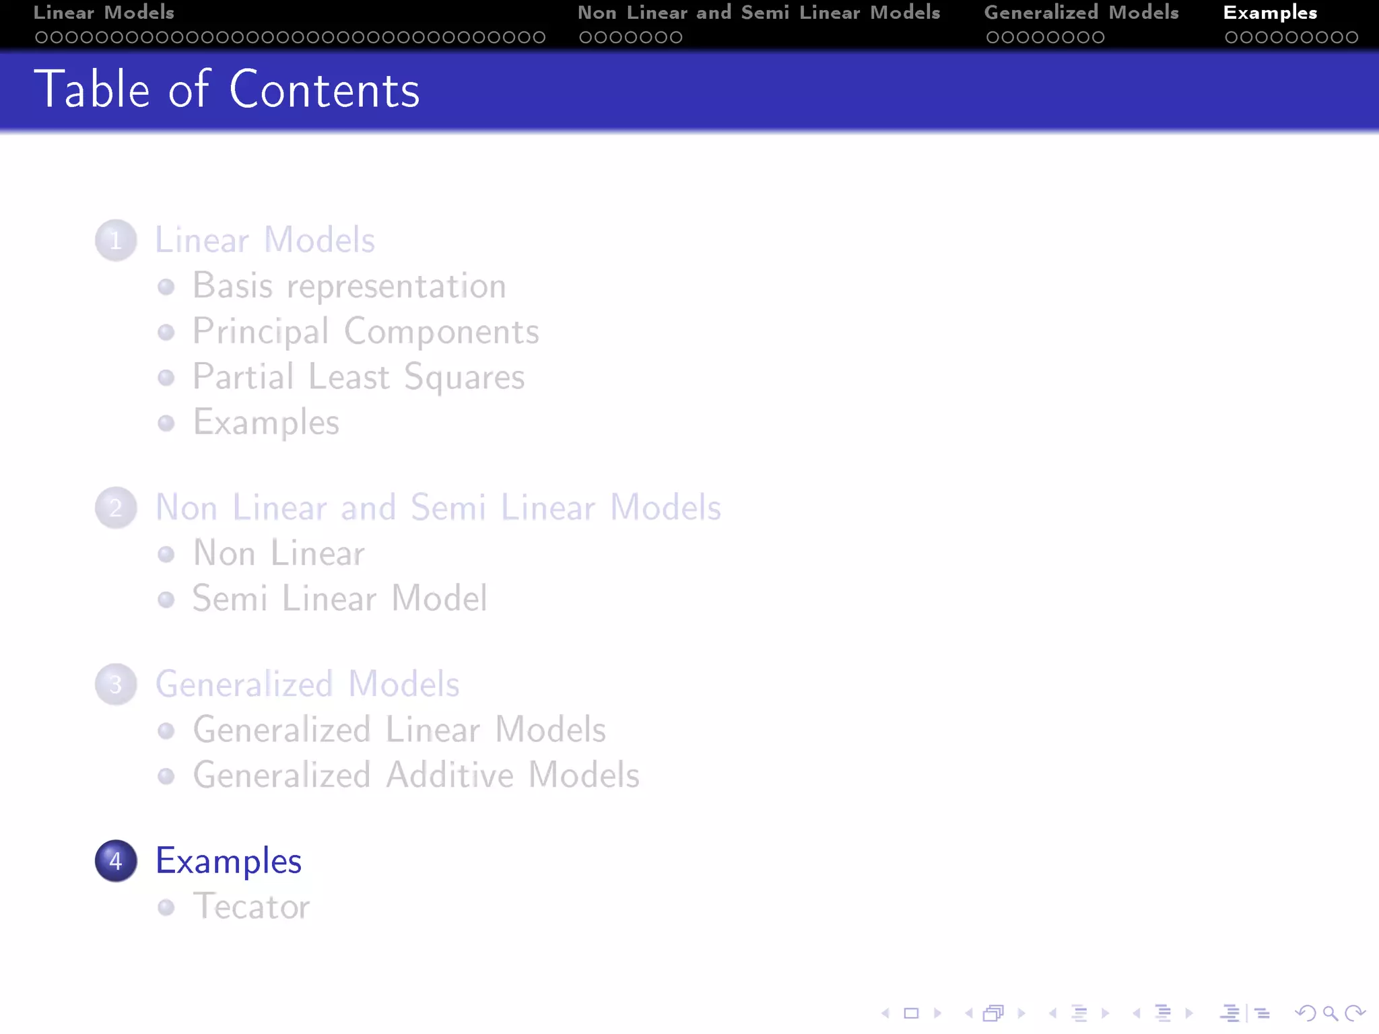Go to previous slide arrow

coord(885,1013)
